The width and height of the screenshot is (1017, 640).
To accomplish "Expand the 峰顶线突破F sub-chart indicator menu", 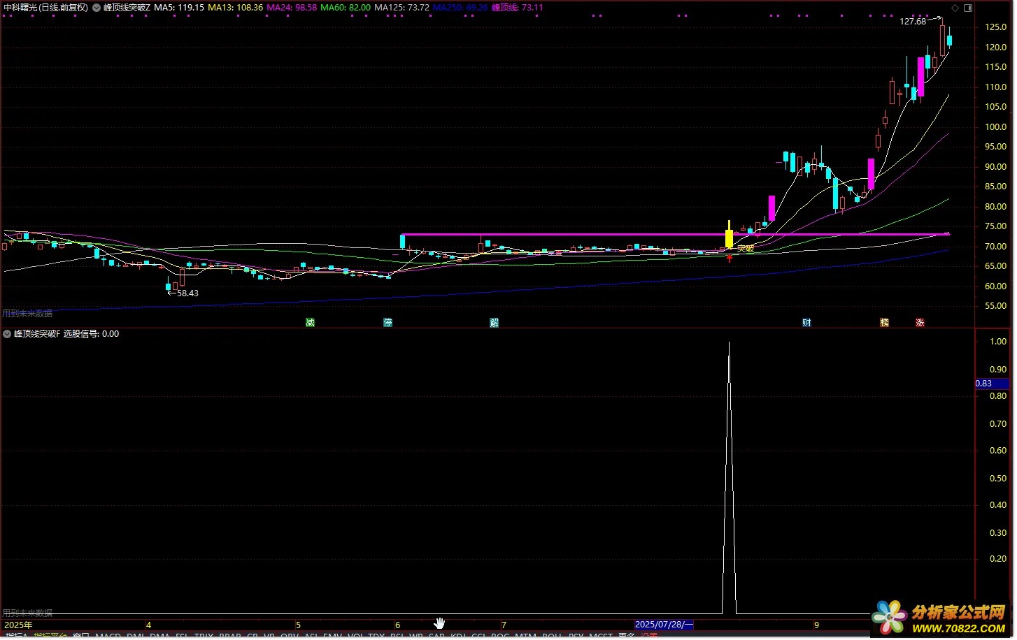I will point(7,334).
